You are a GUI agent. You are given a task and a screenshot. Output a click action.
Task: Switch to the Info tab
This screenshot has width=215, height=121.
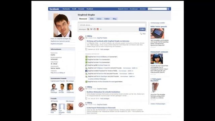pyautogui.click(x=92, y=19)
